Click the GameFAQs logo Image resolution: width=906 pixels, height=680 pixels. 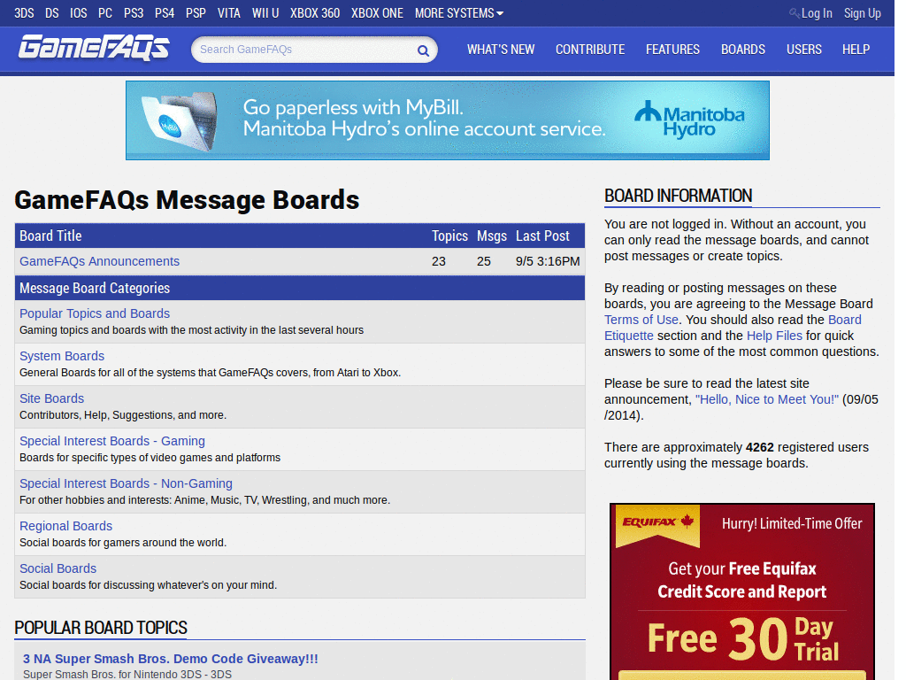pos(92,49)
